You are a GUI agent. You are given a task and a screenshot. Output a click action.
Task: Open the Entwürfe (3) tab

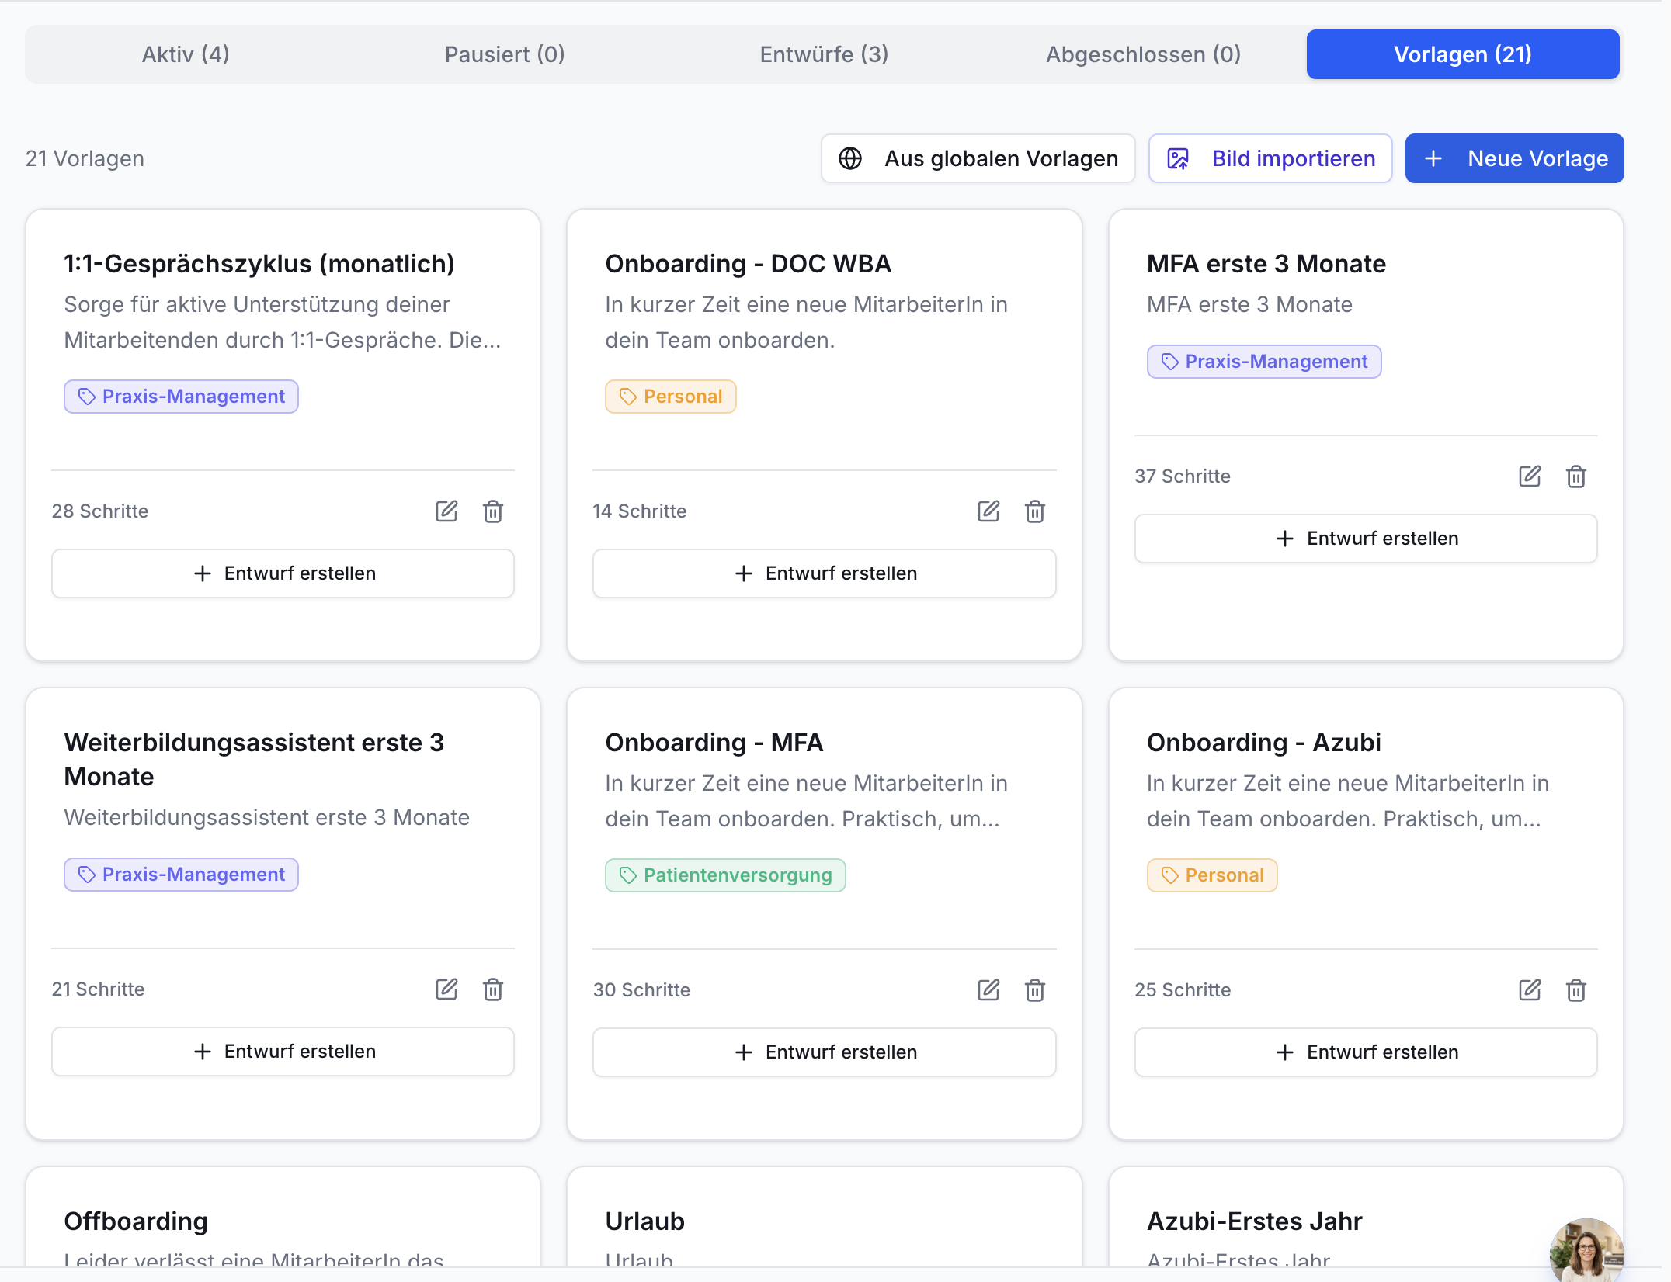click(x=824, y=54)
